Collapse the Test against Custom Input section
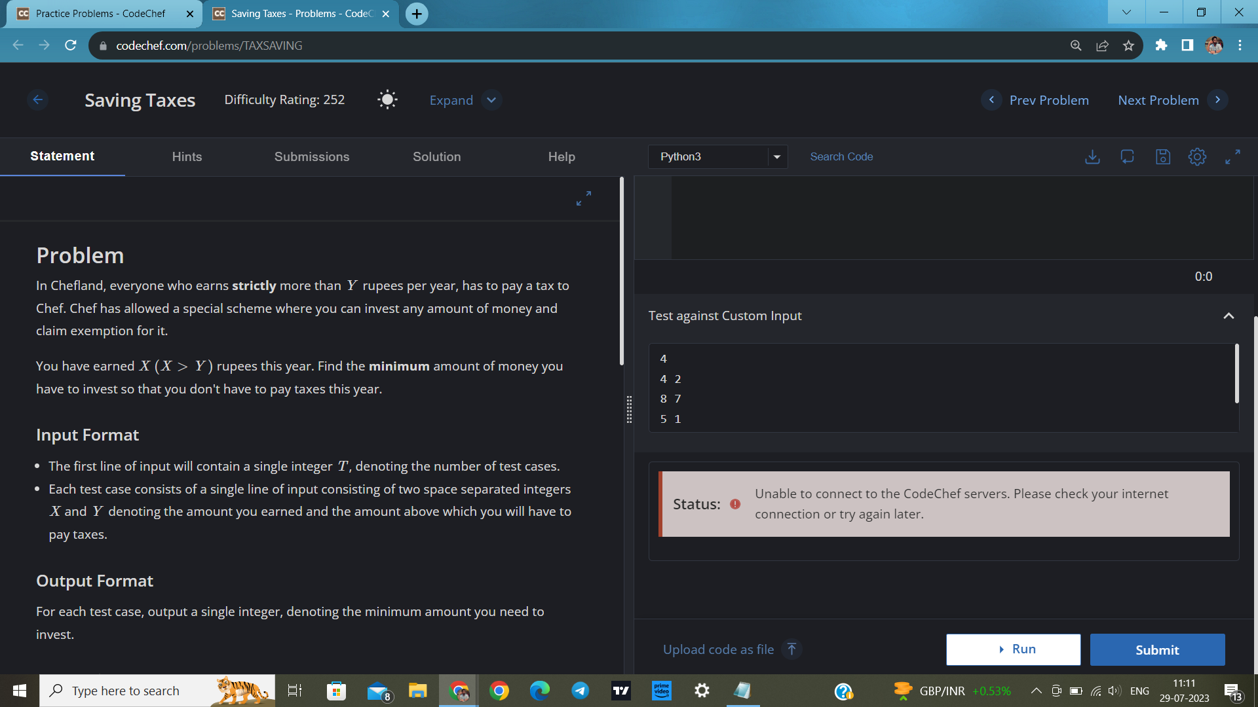 pyautogui.click(x=1229, y=316)
